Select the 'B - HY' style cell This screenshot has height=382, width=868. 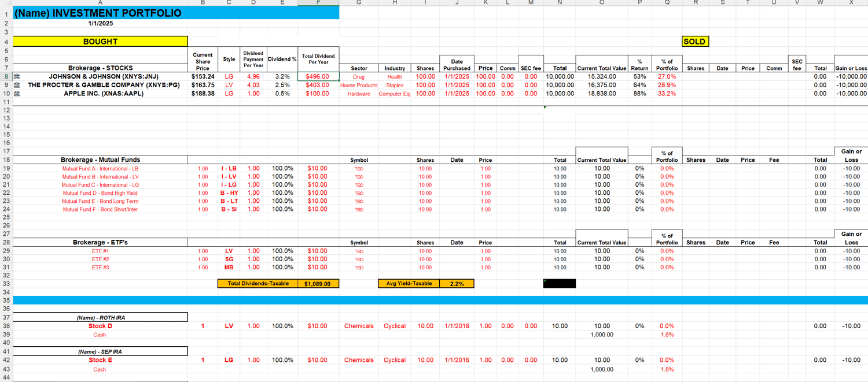tap(229, 193)
